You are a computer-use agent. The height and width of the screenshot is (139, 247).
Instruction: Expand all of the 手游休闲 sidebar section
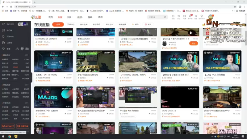tap(27, 103)
